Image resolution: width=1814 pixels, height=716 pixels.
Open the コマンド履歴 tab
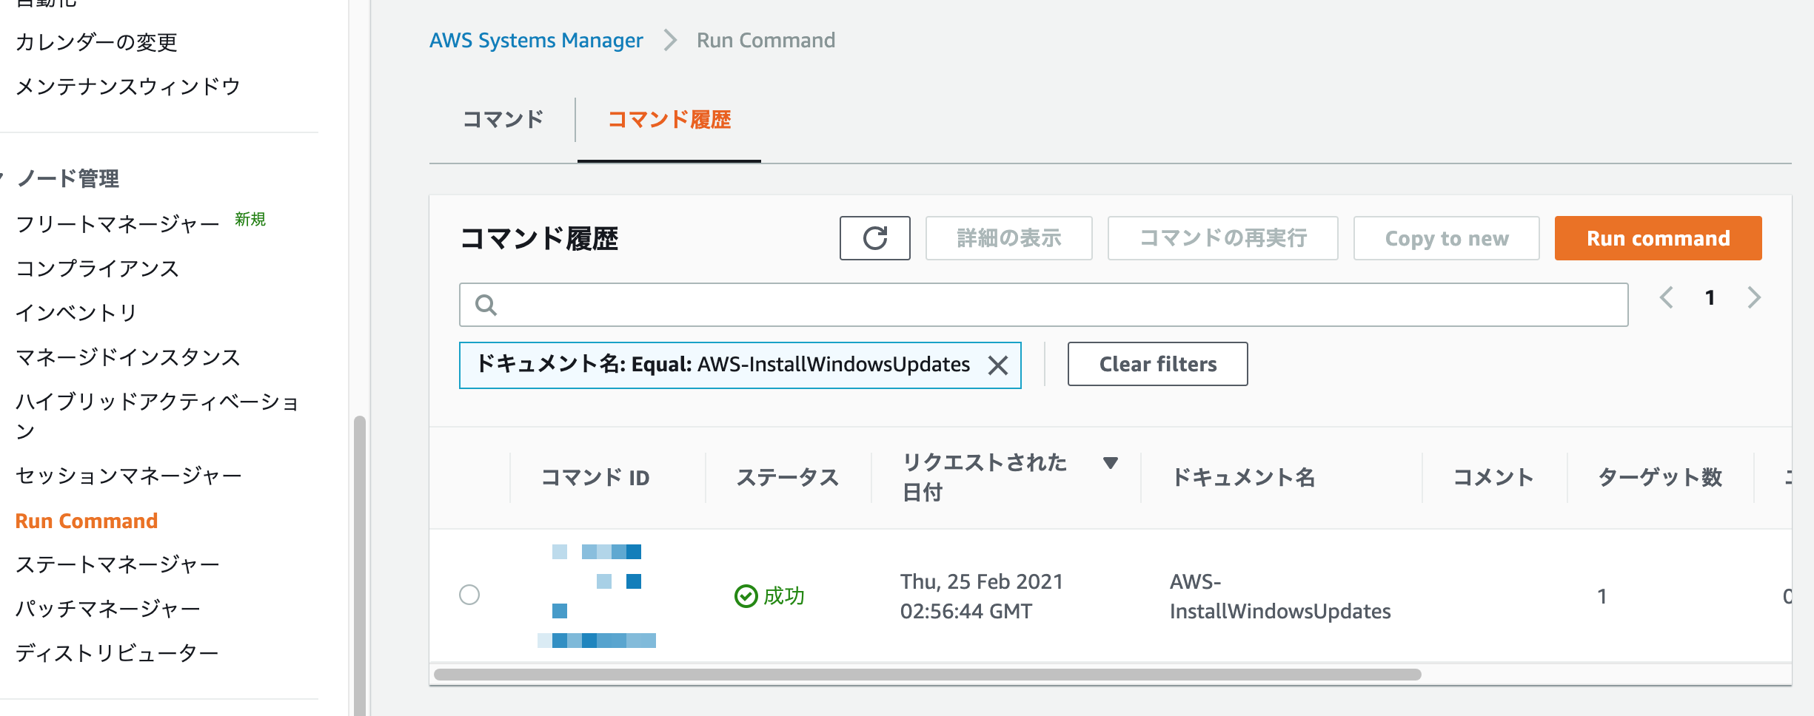click(x=669, y=120)
